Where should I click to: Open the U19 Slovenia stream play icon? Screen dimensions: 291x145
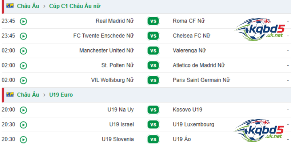pyautogui.click(x=24, y=140)
